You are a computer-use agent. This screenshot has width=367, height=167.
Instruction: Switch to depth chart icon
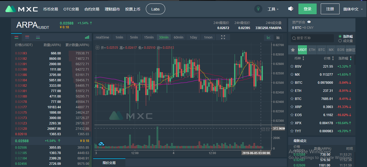[x=278, y=37]
